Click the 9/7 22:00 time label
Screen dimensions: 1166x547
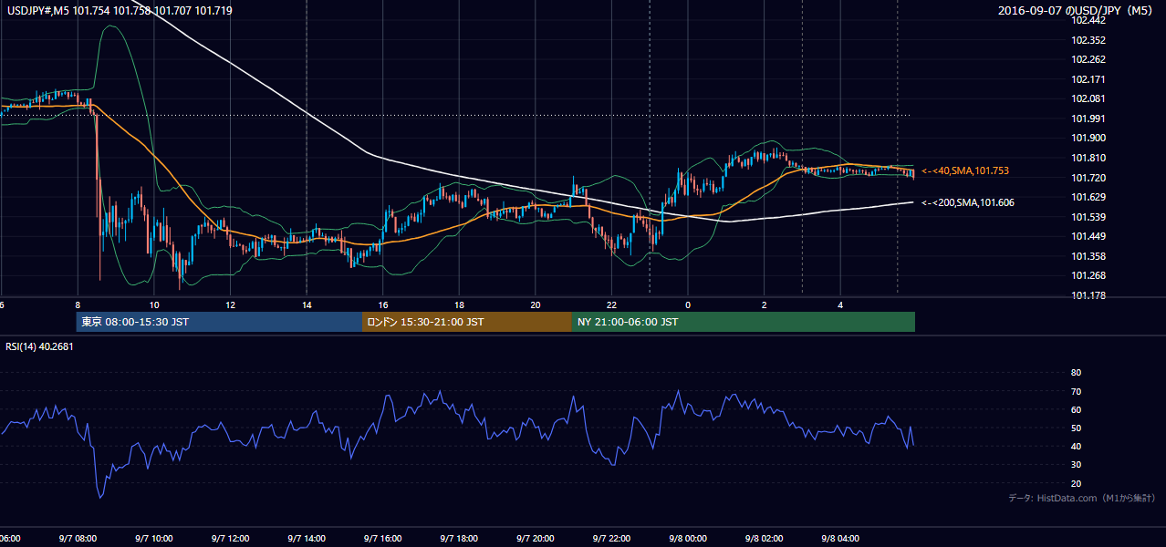click(x=611, y=539)
